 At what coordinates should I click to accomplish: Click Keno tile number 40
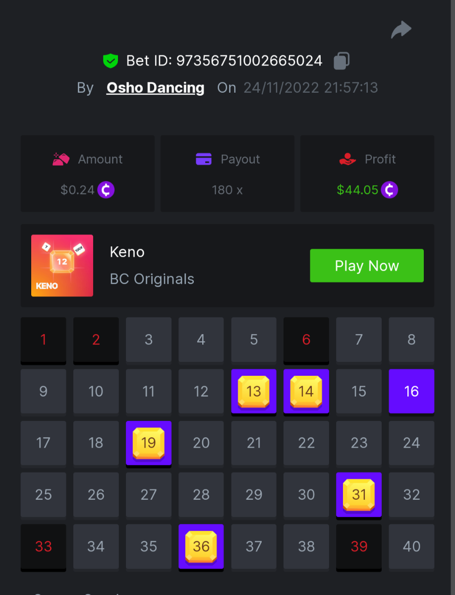(x=411, y=546)
